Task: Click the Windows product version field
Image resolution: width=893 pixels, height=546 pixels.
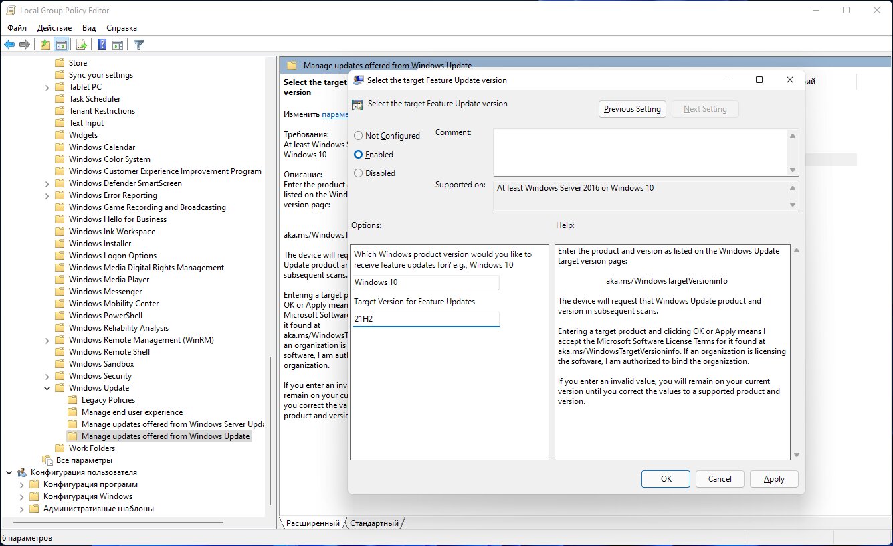Action: point(425,282)
